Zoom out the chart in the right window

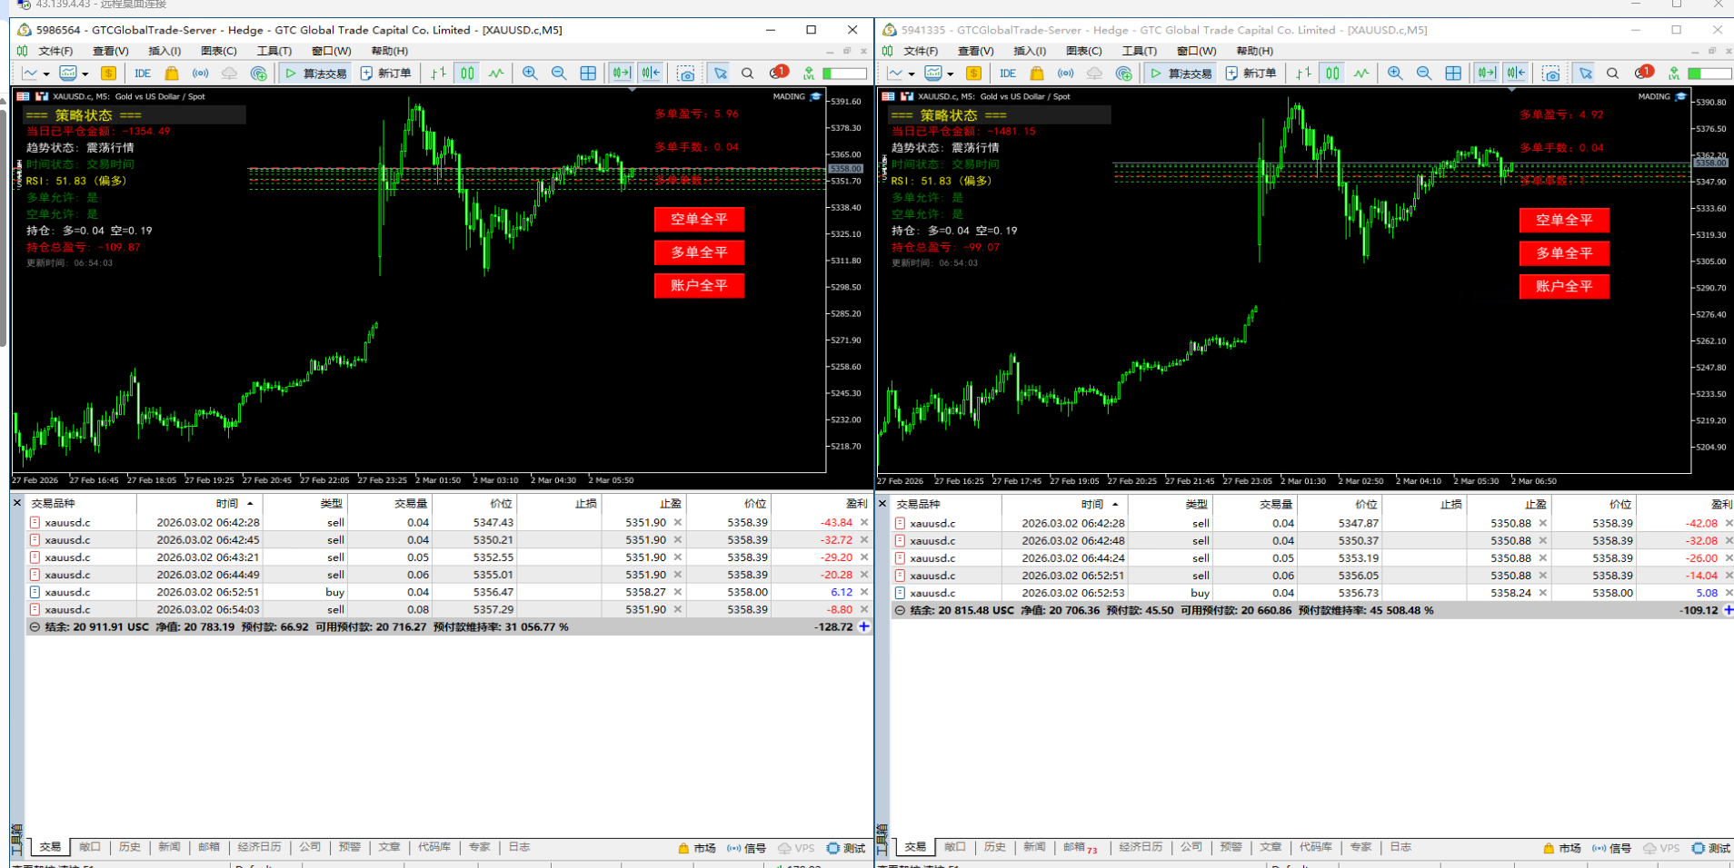1424,74
